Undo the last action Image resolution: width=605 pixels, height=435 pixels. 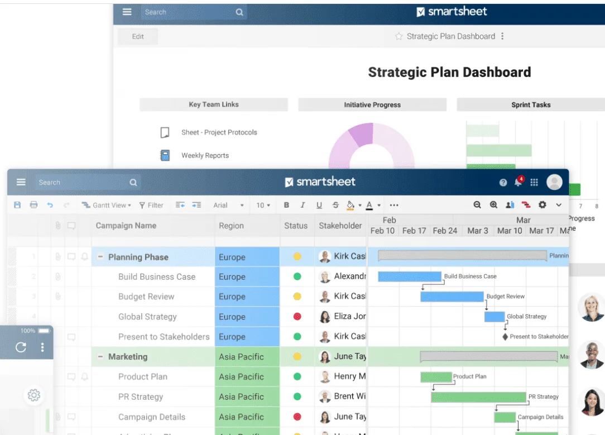pos(49,205)
